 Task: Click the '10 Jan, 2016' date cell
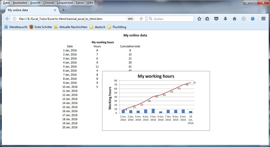coord(70,87)
